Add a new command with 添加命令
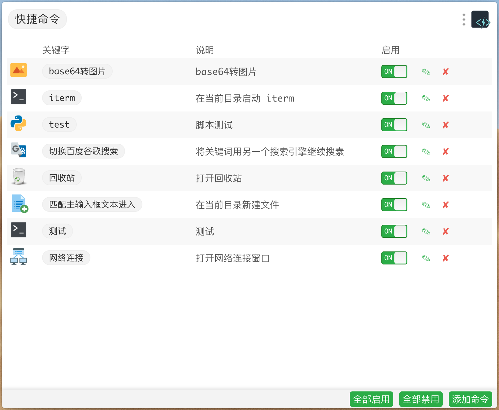 (471, 399)
